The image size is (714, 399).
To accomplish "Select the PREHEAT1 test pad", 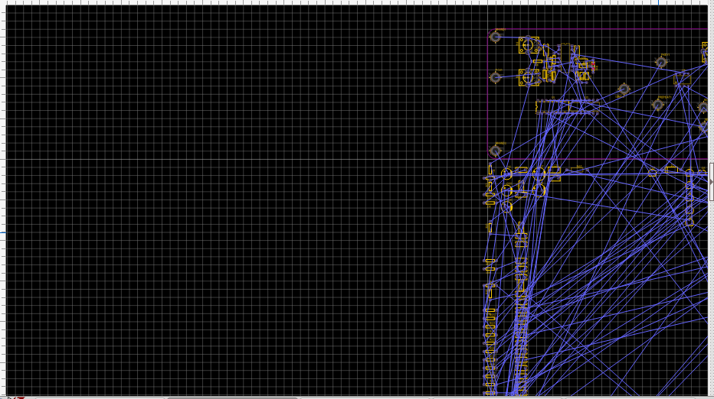I will pos(657,105).
